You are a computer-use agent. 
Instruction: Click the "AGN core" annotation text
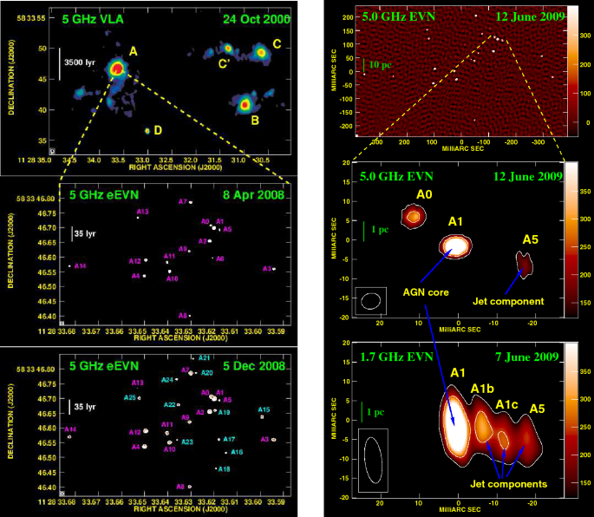pyautogui.click(x=426, y=292)
